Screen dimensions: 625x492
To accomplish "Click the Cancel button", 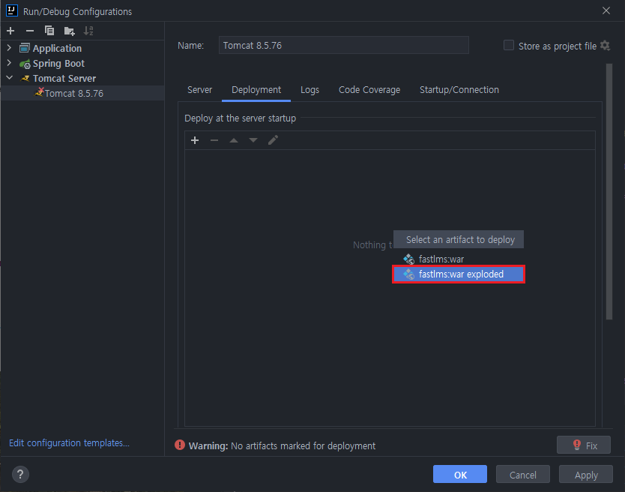I will click(522, 474).
